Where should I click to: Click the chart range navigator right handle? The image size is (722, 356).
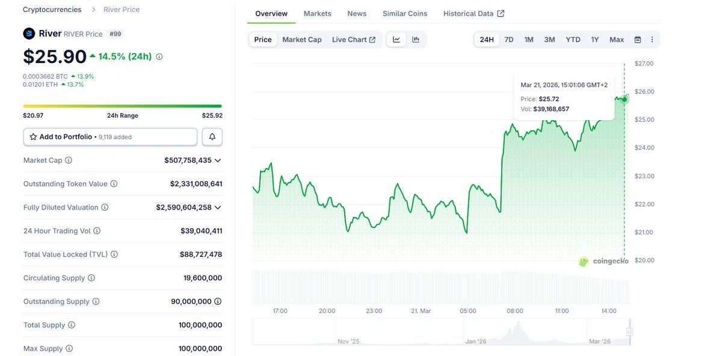pyautogui.click(x=630, y=332)
